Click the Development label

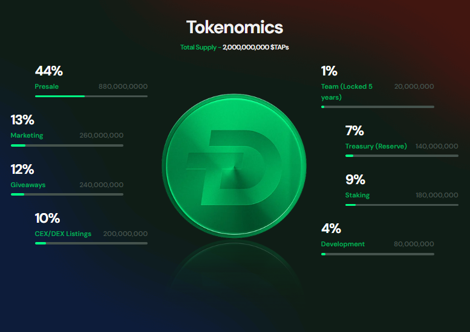pyautogui.click(x=343, y=244)
